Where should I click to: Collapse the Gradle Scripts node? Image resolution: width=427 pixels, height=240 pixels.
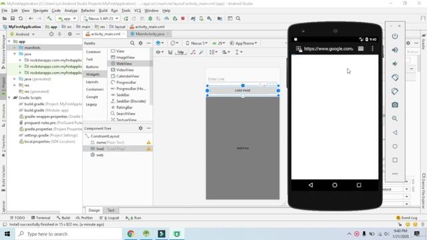(x=10, y=98)
